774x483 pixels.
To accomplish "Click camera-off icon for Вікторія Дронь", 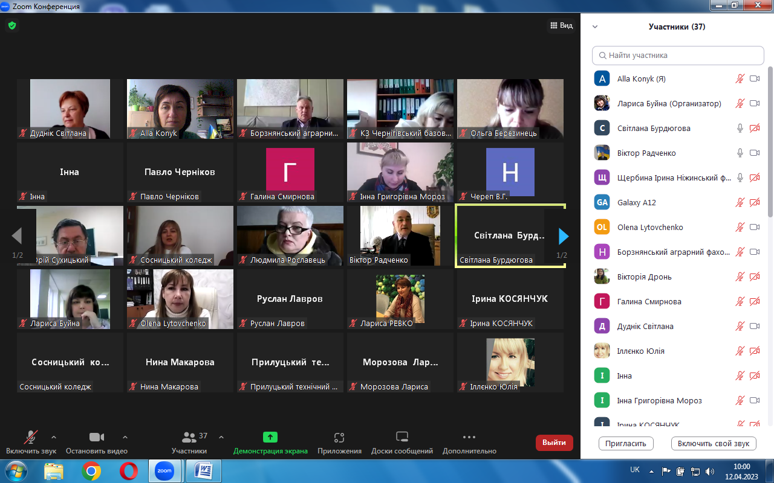I will [755, 277].
